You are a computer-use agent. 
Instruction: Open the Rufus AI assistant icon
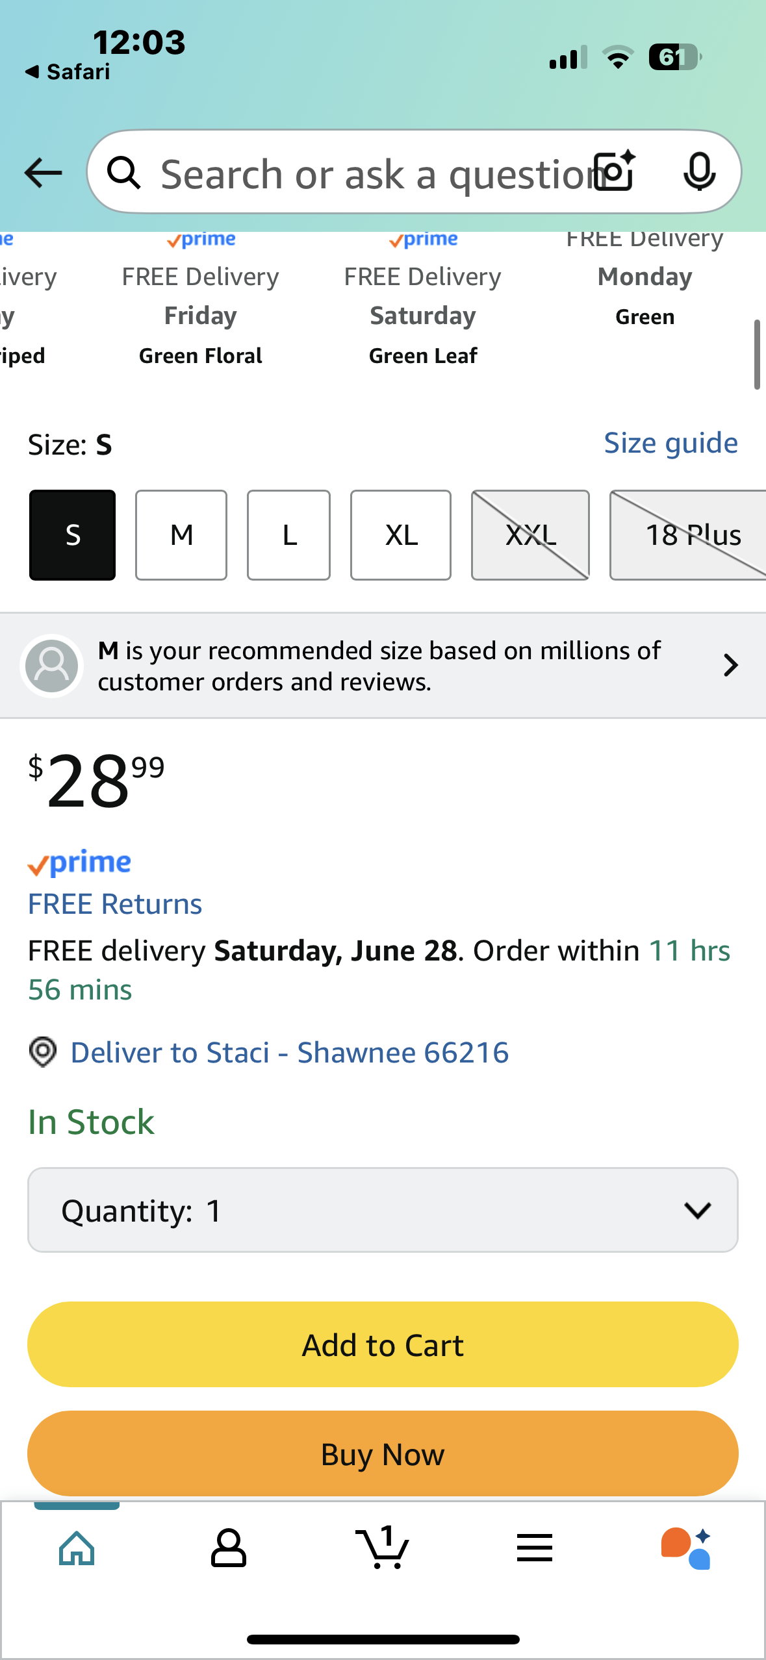[x=686, y=1548]
